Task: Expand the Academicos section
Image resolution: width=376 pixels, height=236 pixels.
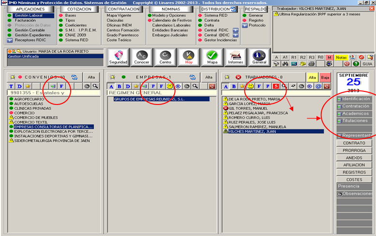Action: click(x=354, y=114)
